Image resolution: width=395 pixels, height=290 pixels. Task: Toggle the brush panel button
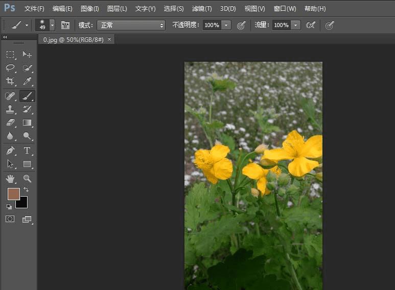coord(65,25)
